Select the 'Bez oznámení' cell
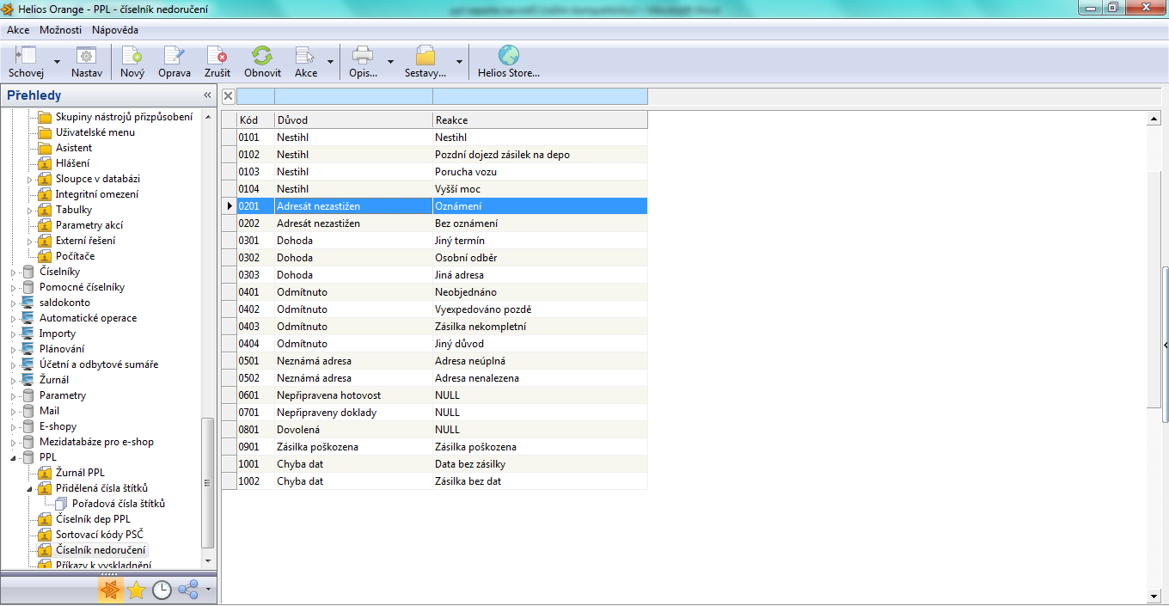1169x606 pixels. [540, 223]
